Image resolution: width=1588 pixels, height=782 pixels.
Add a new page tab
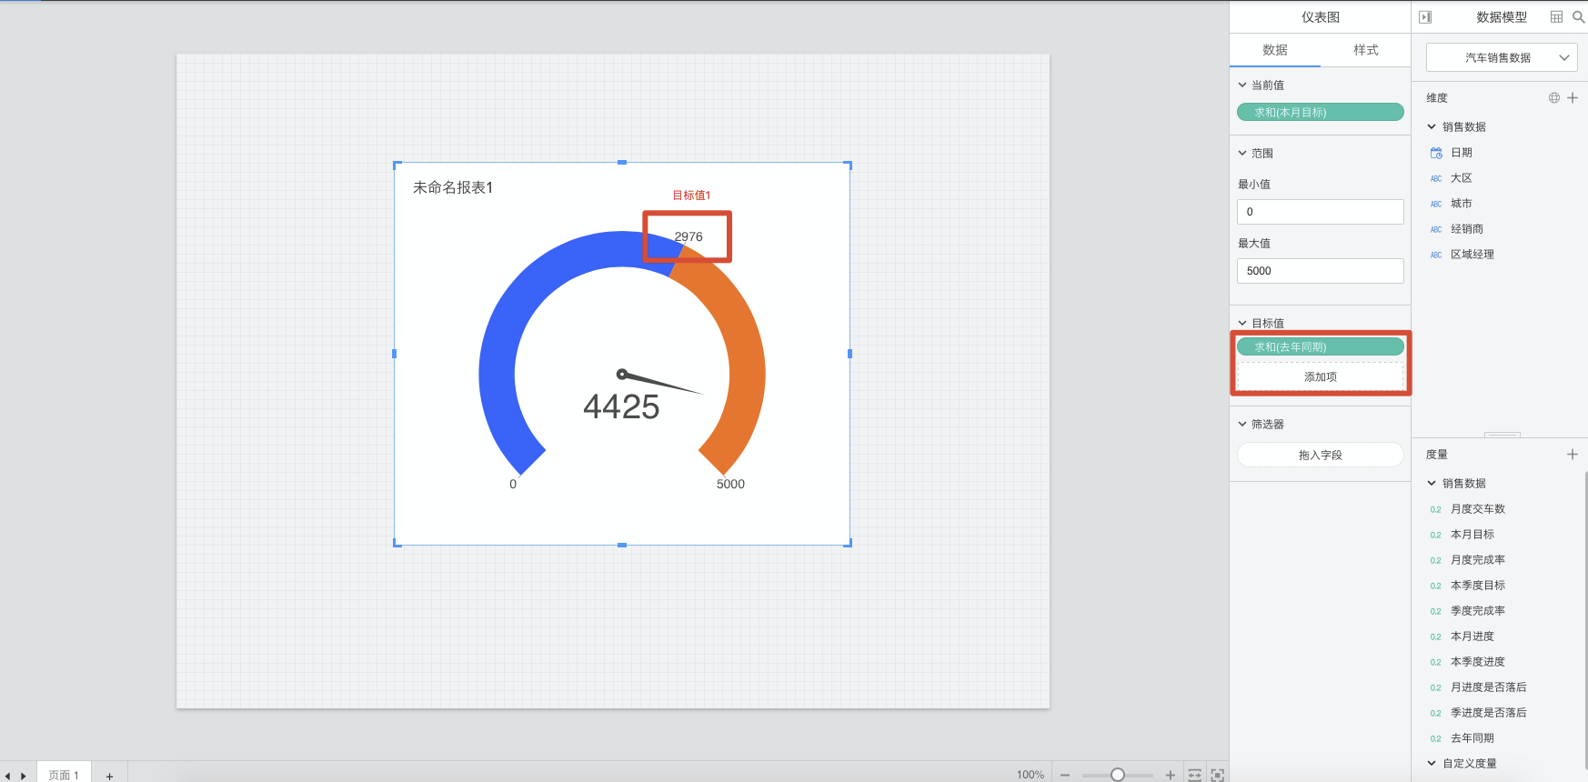click(109, 776)
